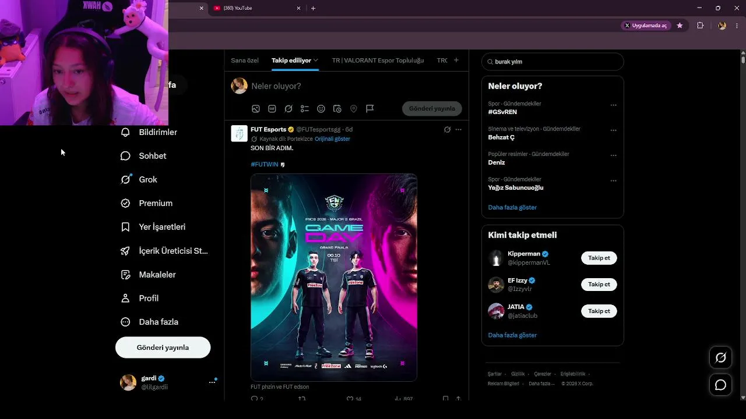Select the Takip ediliyor tab
The image size is (746, 419).
[x=295, y=61]
